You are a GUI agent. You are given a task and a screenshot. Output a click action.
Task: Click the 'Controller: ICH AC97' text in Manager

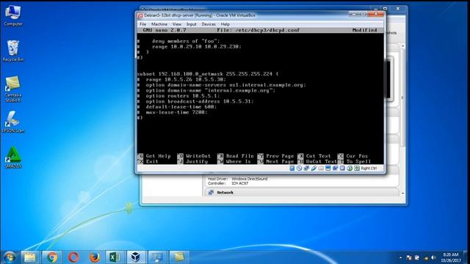click(x=228, y=183)
